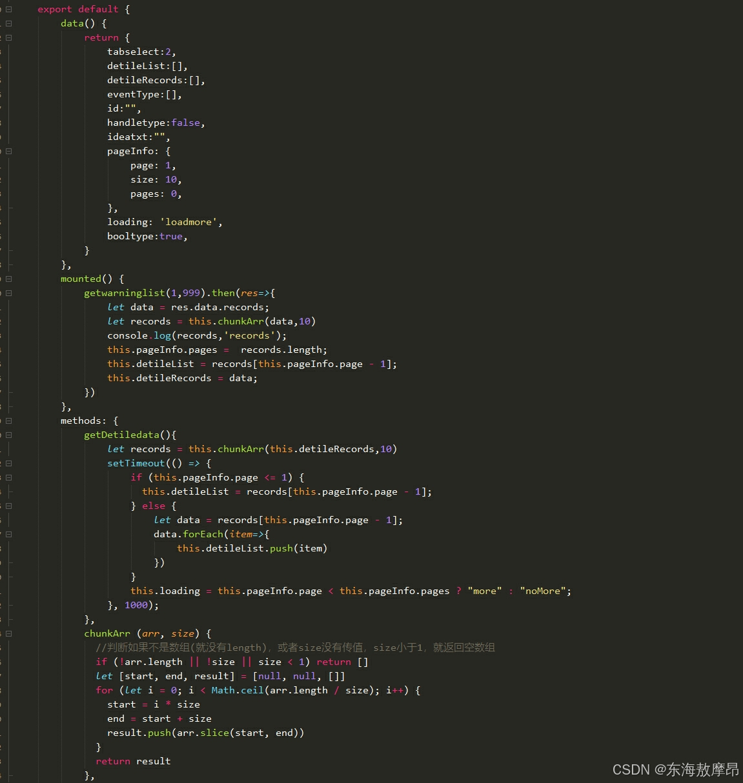Collapse the else branch block
Viewport: 743px width, 783px height.
(x=8, y=506)
